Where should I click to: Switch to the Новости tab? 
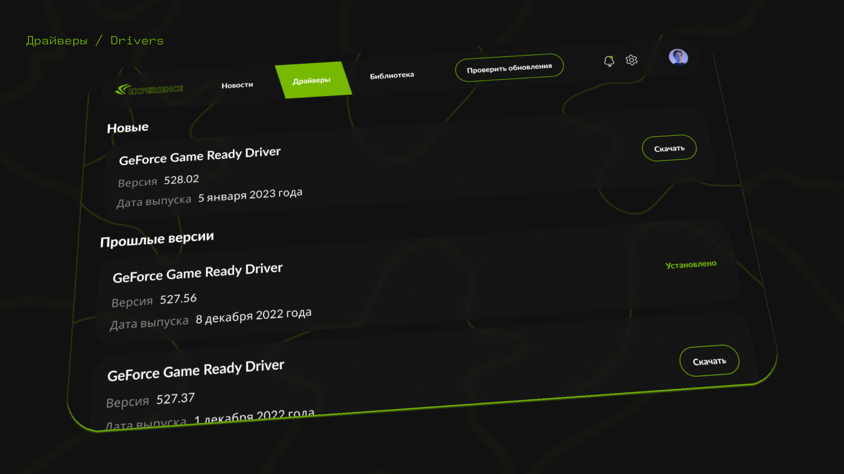tap(237, 85)
